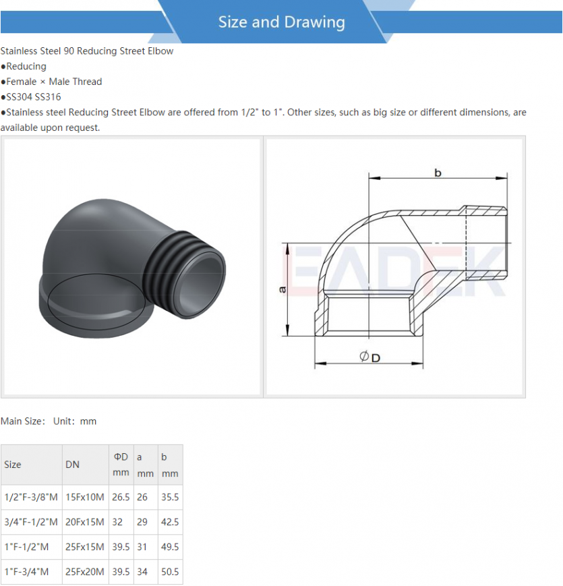
Task: Click the 'Size and Drawing' header banner
Action: coord(281,22)
